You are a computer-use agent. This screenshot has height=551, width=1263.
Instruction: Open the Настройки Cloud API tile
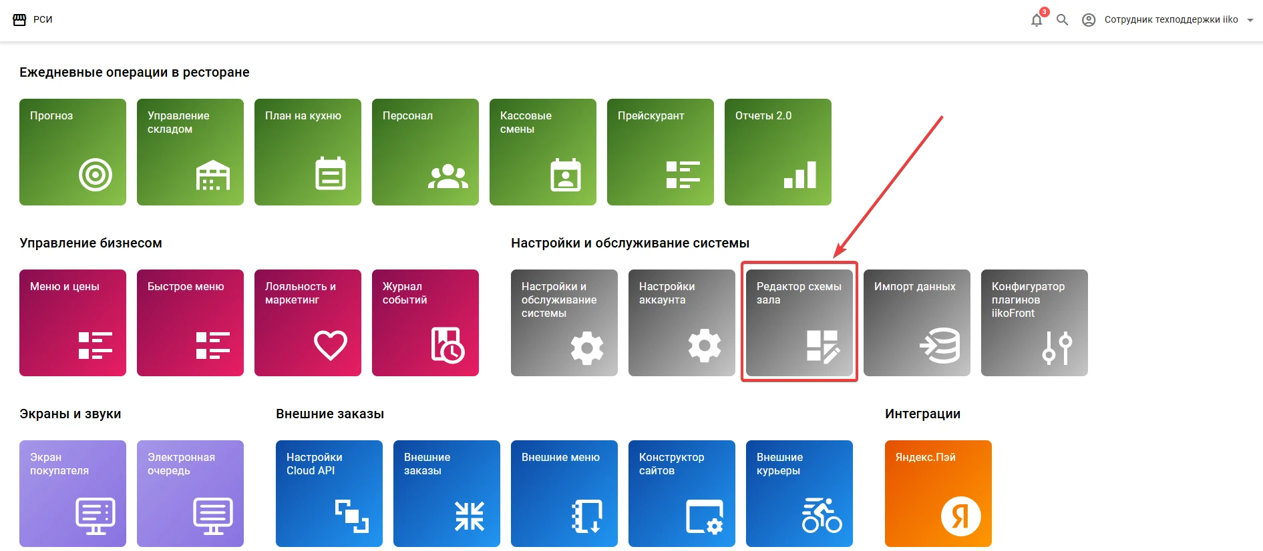point(329,494)
